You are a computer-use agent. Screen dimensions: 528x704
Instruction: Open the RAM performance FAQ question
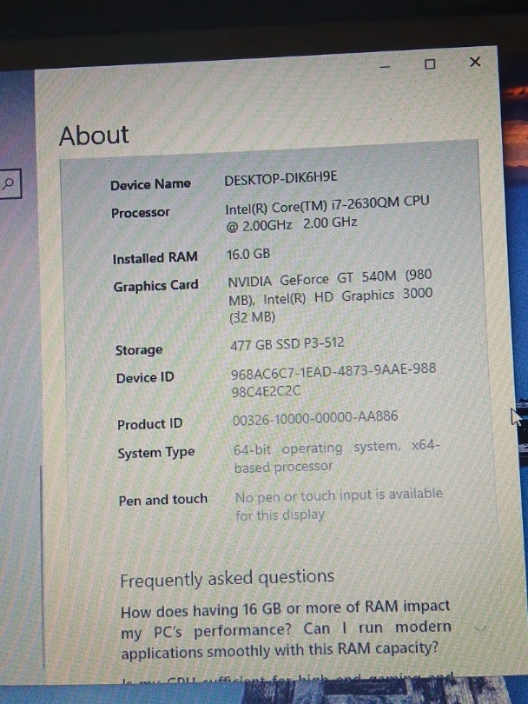(x=286, y=628)
